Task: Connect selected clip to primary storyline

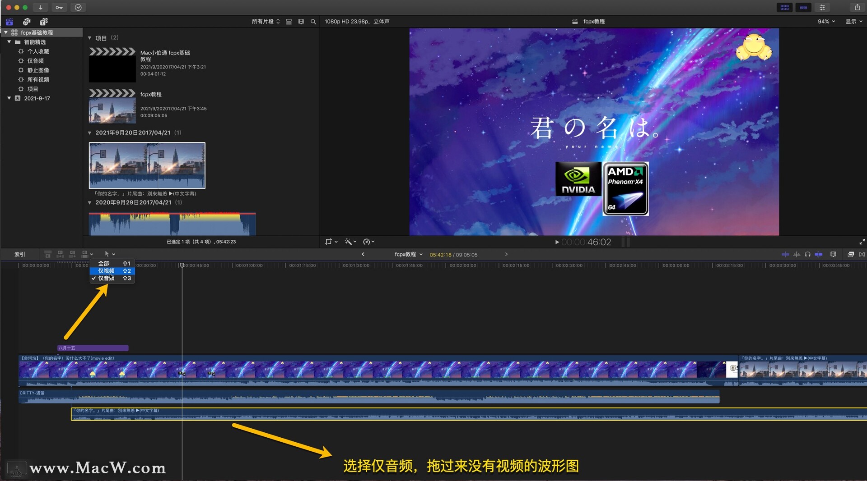Action: point(48,254)
